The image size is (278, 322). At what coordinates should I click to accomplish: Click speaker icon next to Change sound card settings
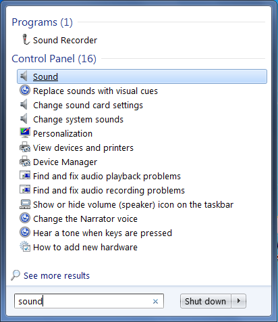point(24,105)
